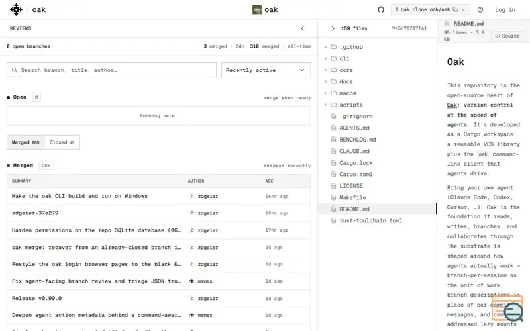
Task: Open 'Restyle the oak login browser pages' row
Action: pyautogui.click(x=158, y=264)
